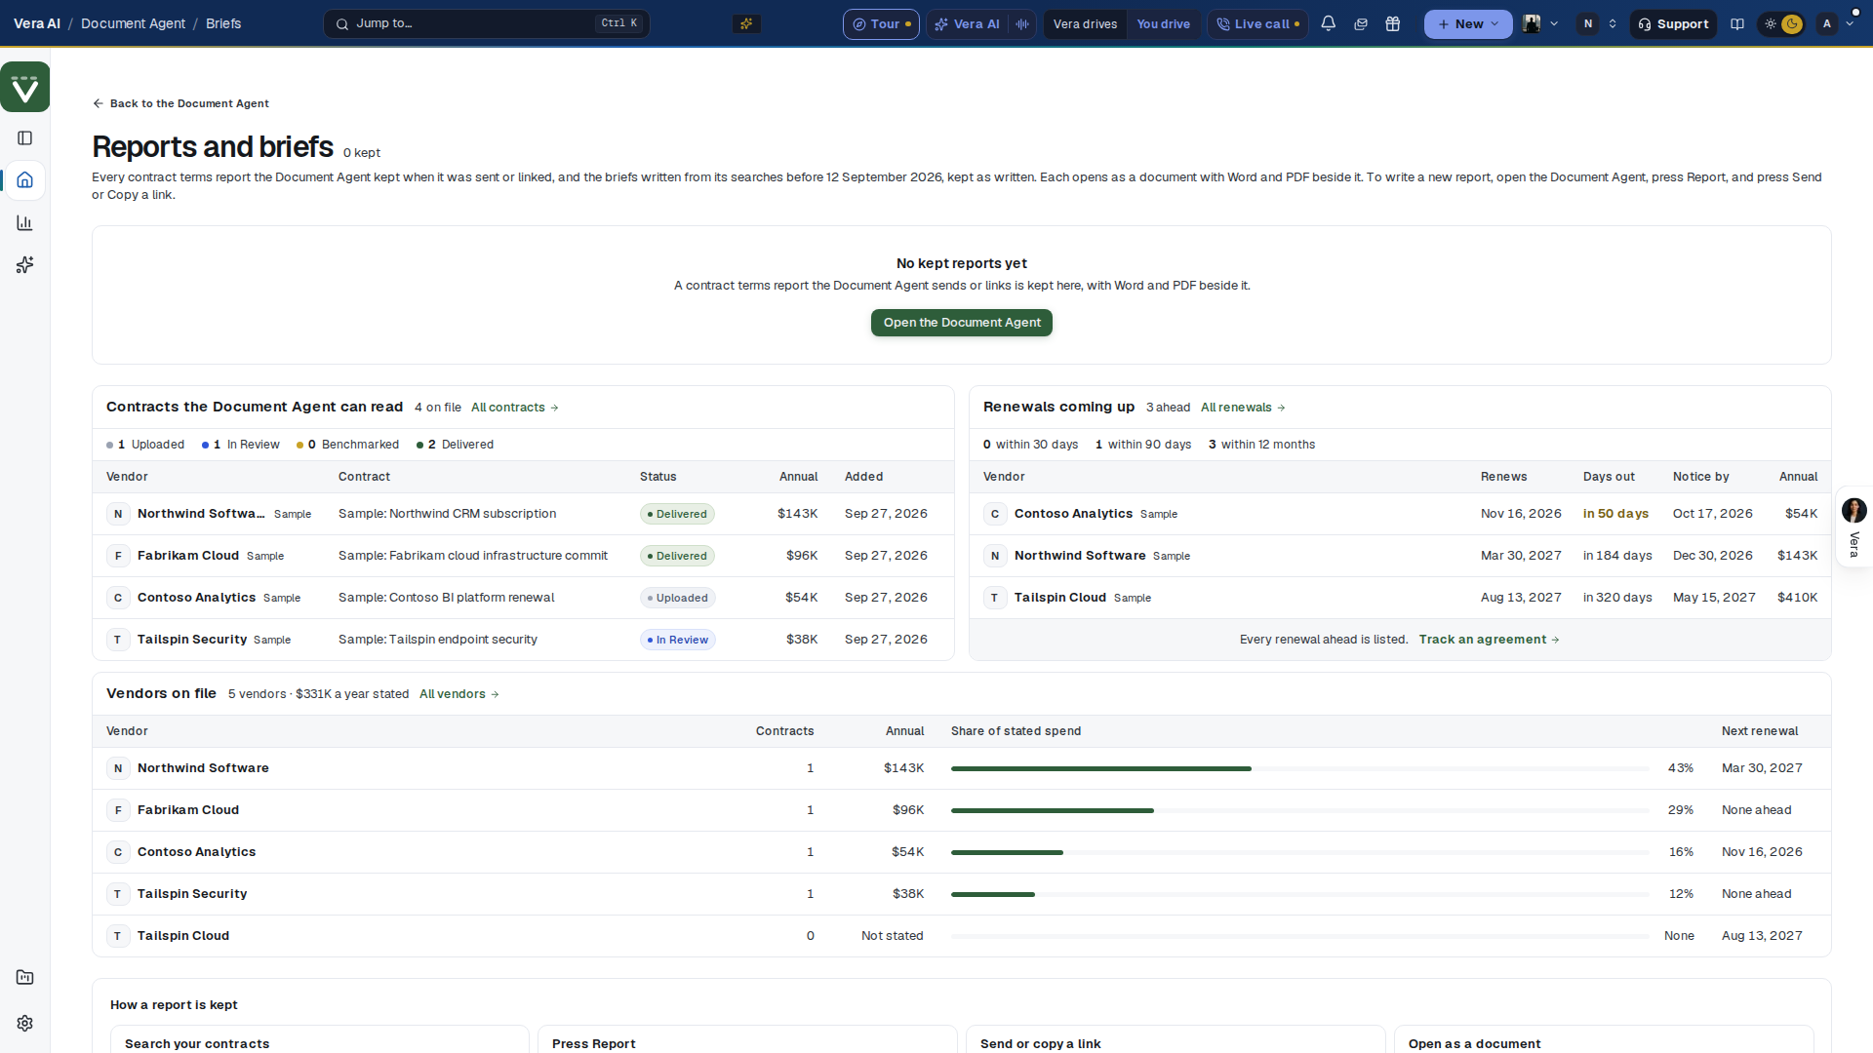Viewport: 1873px width, 1053px height.
Task: Open All vendors link
Action: [x=458, y=694]
